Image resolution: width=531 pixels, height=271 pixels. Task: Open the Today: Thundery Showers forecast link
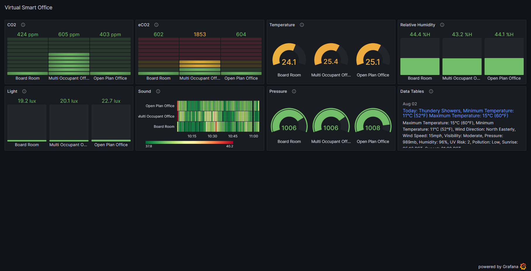[x=458, y=113]
